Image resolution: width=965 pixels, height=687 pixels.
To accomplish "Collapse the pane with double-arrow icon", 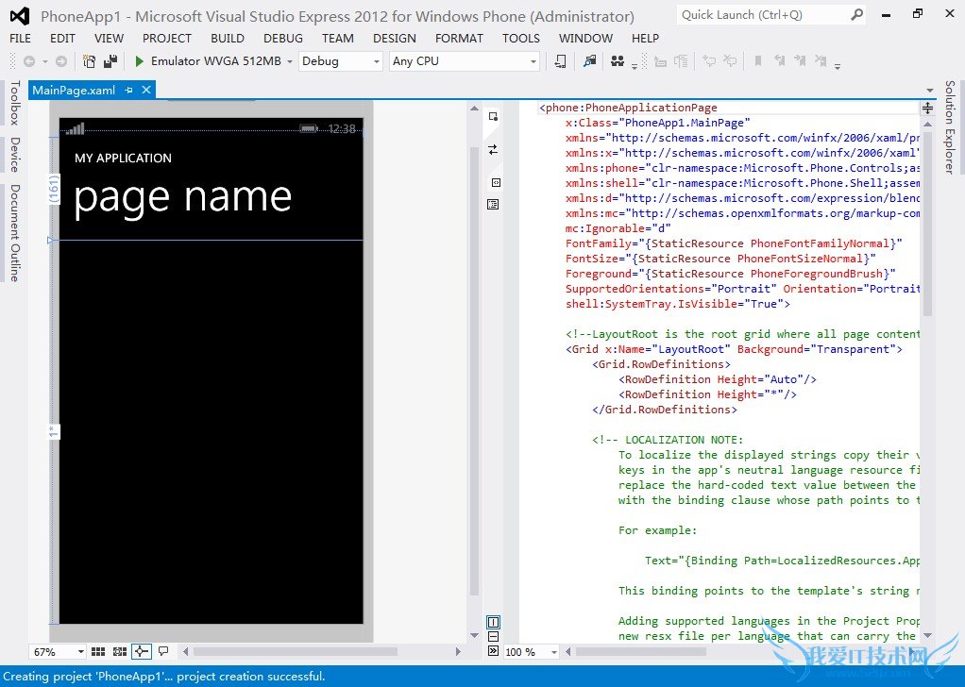I will click(x=493, y=651).
